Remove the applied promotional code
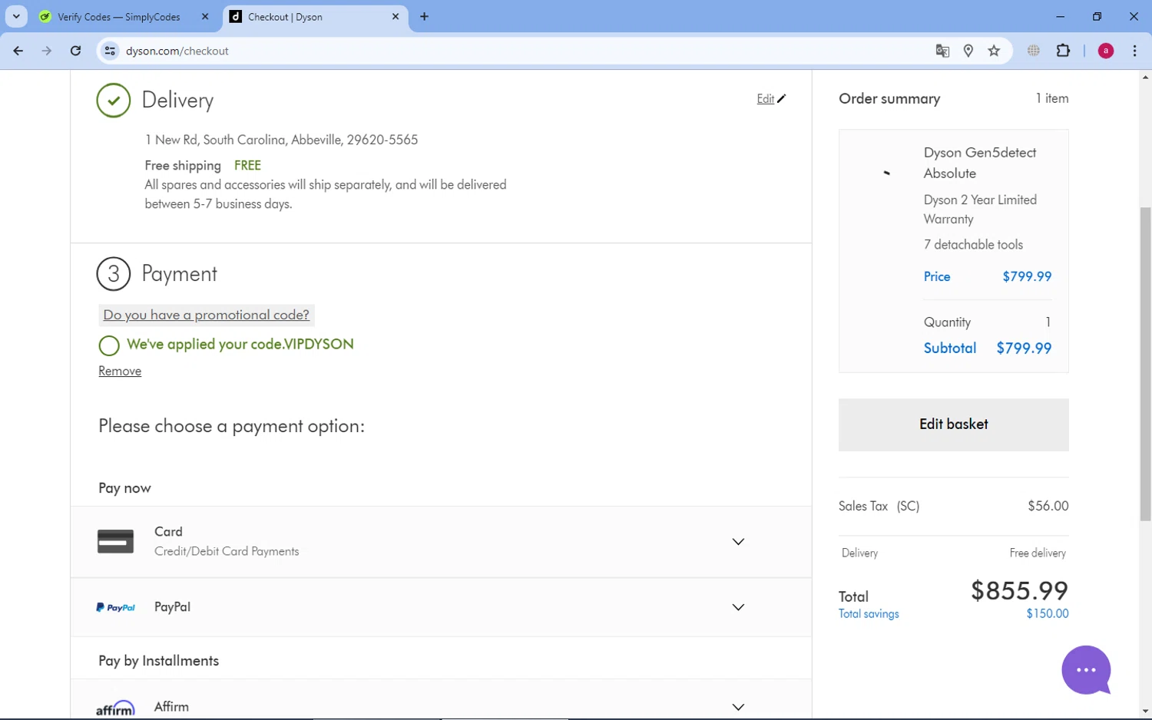Image resolution: width=1152 pixels, height=720 pixels. pos(120,371)
